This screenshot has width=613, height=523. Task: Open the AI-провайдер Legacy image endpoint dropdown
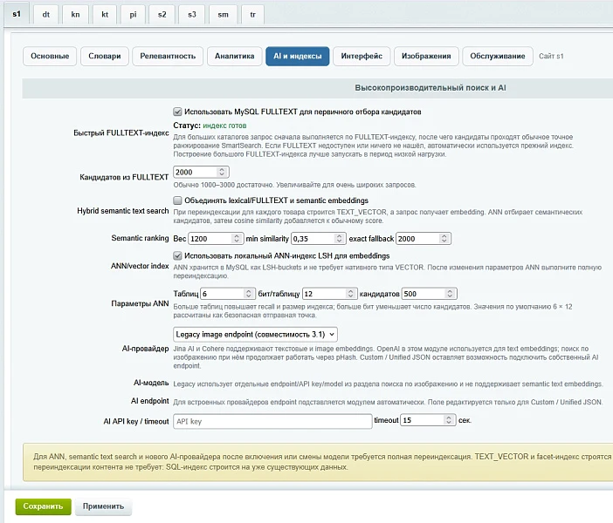point(255,335)
